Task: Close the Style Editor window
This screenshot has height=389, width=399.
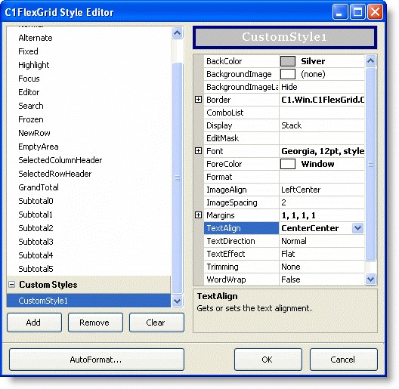Action: pyautogui.click(x=375, y=12)
